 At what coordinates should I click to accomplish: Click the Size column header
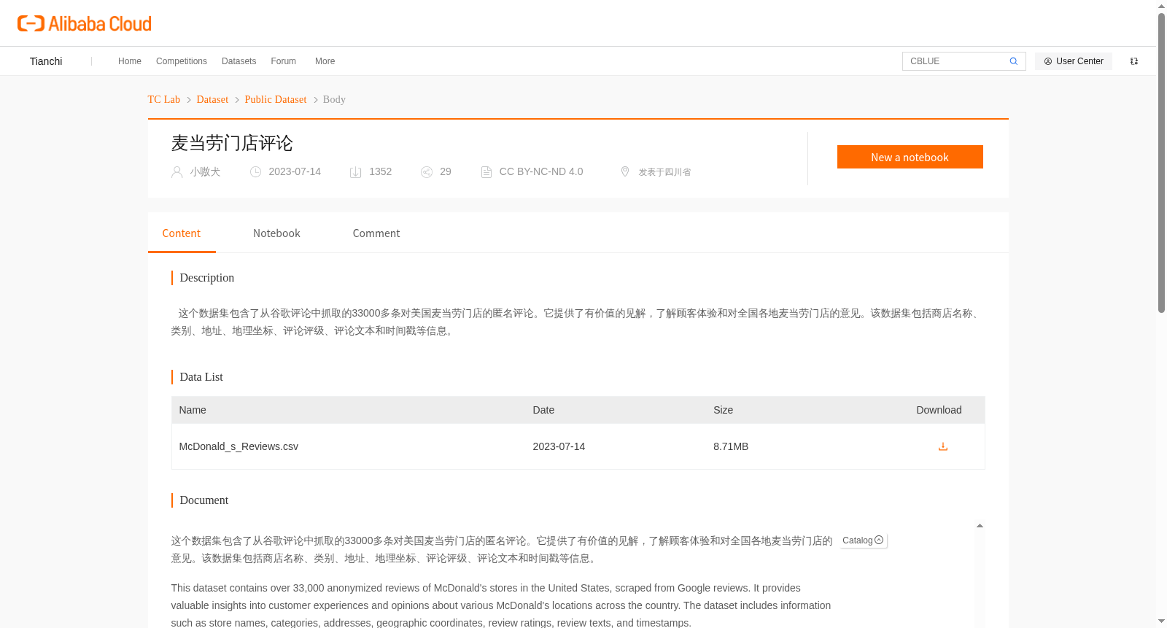pos(724,410)
